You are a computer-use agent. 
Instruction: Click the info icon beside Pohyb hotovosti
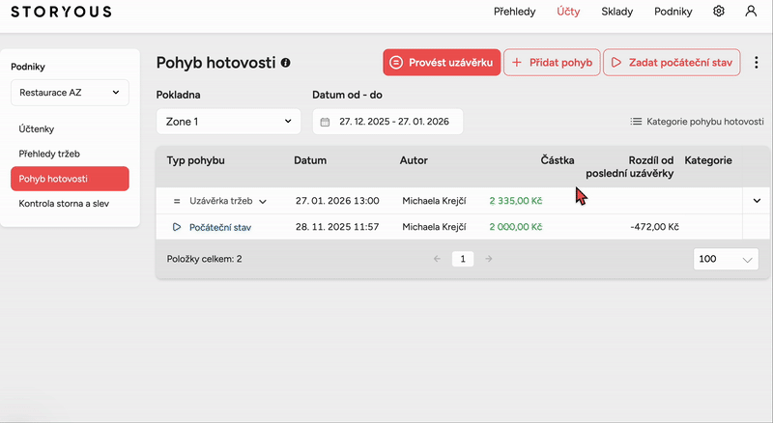285,63
